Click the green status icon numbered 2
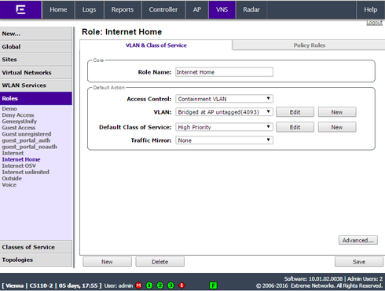 [160, 286]
